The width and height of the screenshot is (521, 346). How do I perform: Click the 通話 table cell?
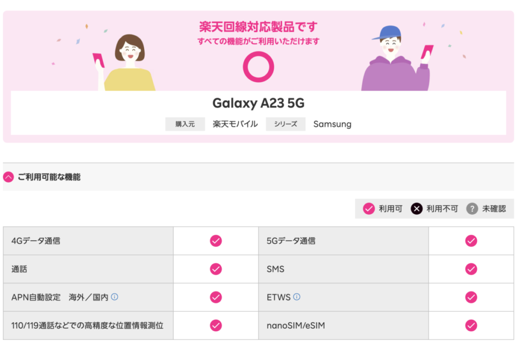click(x=89, y=269)
